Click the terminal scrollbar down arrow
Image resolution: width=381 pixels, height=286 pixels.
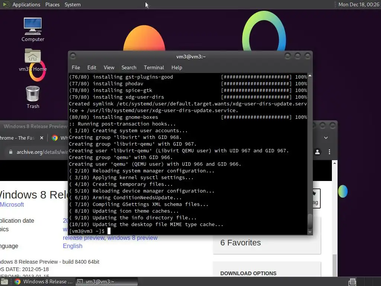310,232
